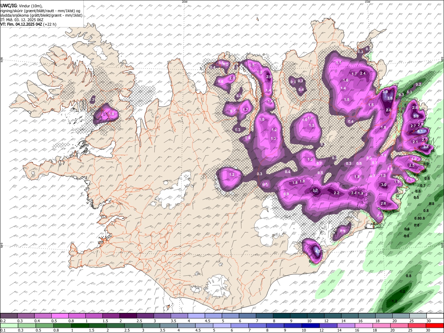Click the 6.1 snowfall value on the east coast
The height and width of the screenshot is (333, 444).
[x=420, y=131]
